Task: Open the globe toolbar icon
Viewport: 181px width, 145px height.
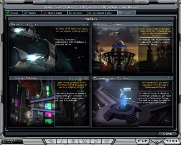Action: (84, 141)
